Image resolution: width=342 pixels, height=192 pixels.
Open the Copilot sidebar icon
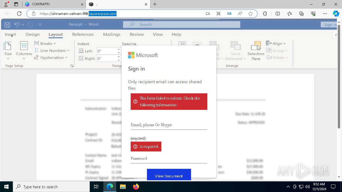[x=336, y=14]
